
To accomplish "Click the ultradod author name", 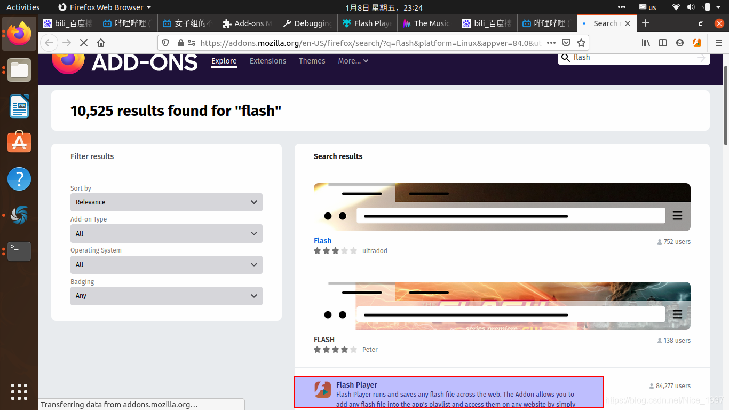I will pos(375,251).
